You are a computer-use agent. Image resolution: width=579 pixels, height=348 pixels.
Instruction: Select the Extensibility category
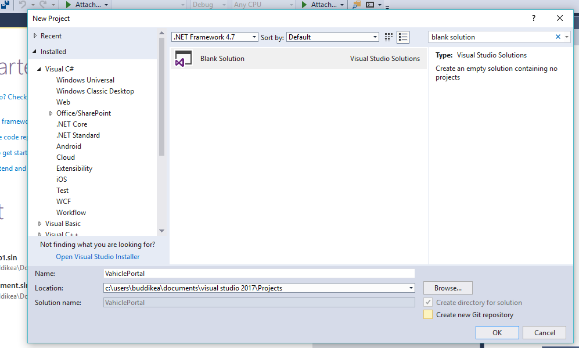pos(74,168)
